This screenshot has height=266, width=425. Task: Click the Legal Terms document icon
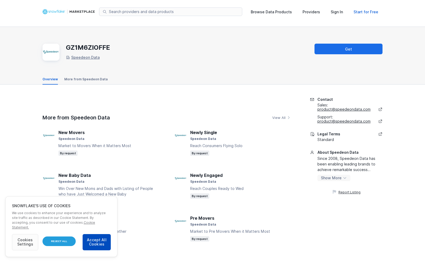(x=312, y=134)
